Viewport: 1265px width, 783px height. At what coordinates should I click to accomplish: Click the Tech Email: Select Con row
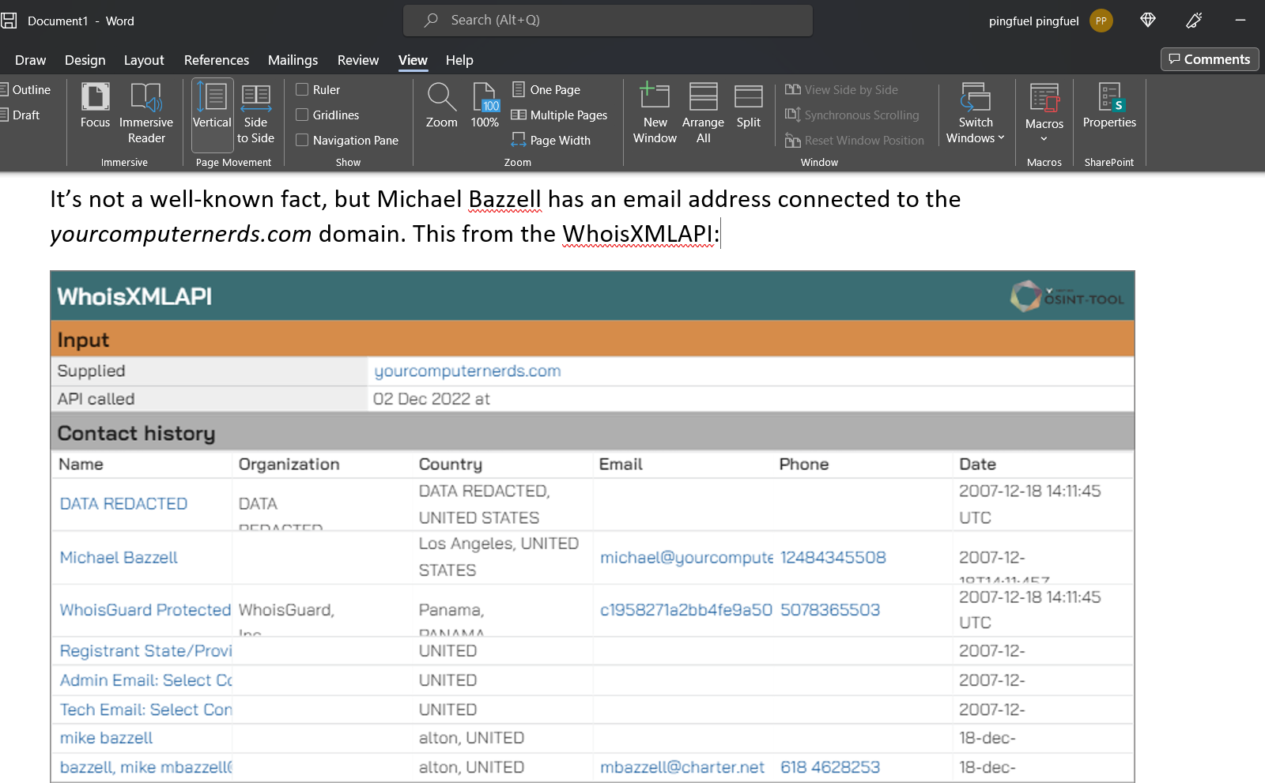pyautogui.click(x=146, y=710)
